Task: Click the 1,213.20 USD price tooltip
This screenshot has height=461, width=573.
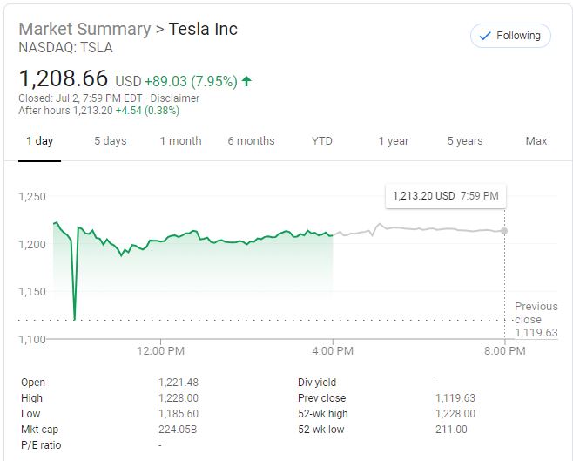Action: click(x=444, y=196)
